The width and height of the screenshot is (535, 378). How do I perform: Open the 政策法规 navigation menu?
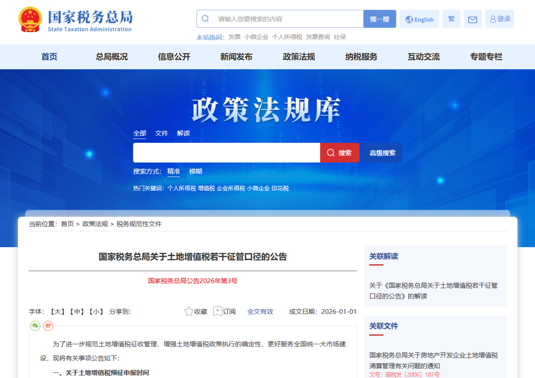[x=299, y=57]
